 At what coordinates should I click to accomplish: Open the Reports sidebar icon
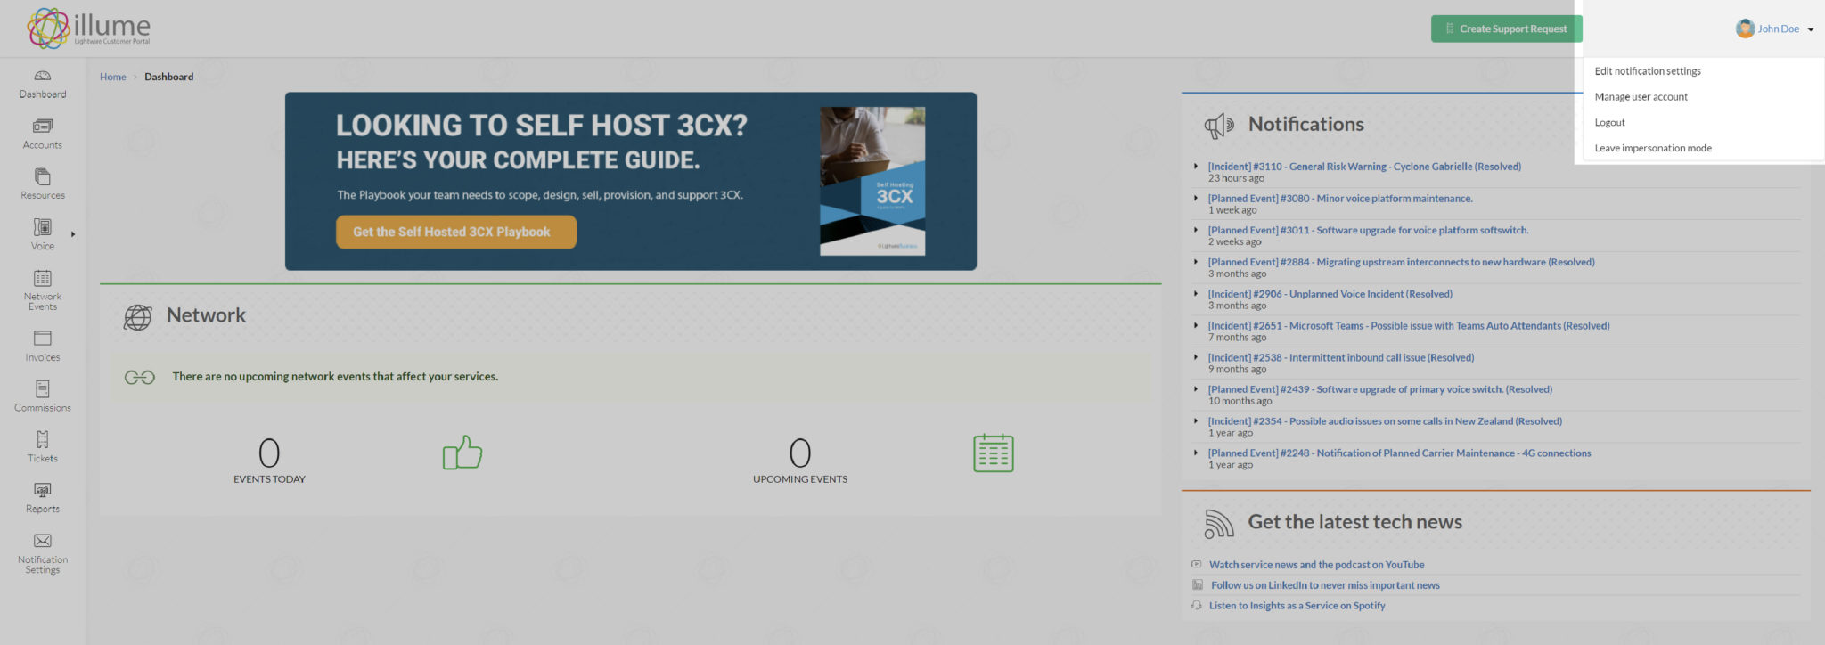[x=42, y=490]
